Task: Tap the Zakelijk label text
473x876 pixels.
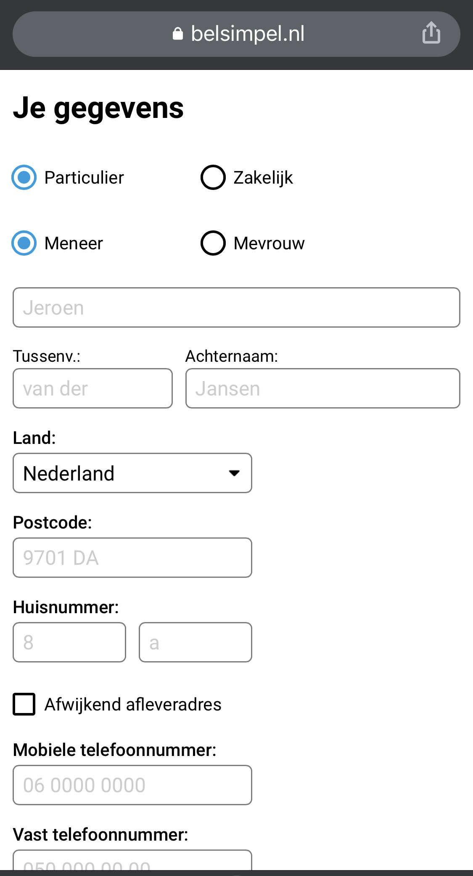Action: [x=263, y=178]
